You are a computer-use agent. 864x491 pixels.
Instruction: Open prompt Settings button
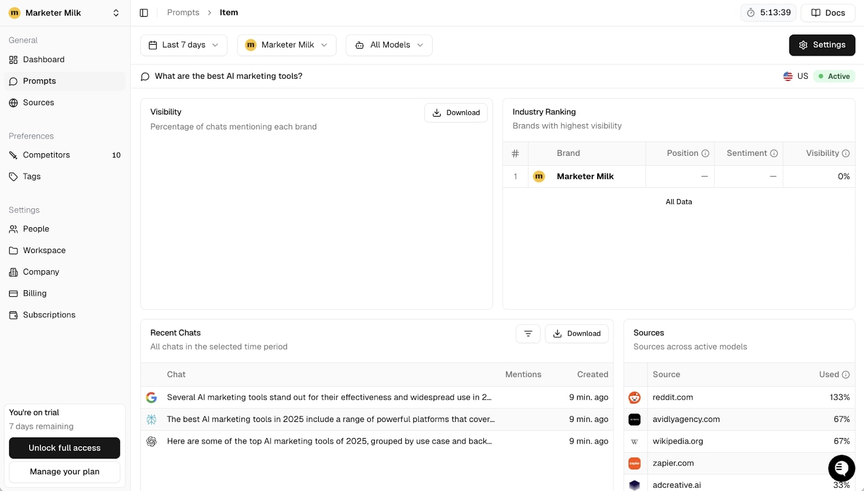point(822,45)
